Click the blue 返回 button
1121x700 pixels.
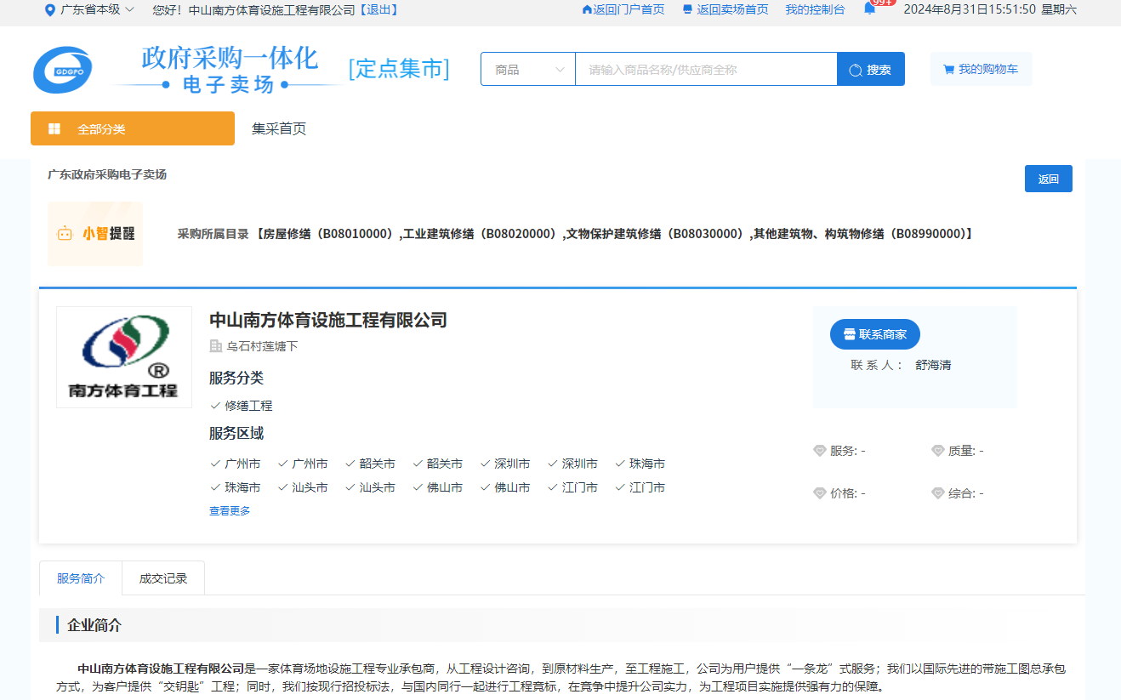1049,179
